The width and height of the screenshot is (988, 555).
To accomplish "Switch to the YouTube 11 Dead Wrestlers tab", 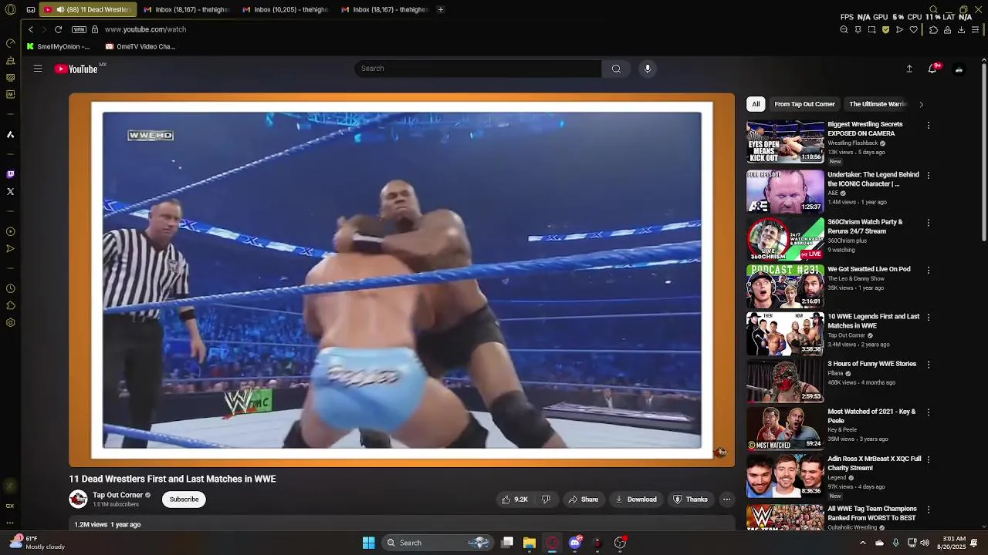I will [89, 10].
